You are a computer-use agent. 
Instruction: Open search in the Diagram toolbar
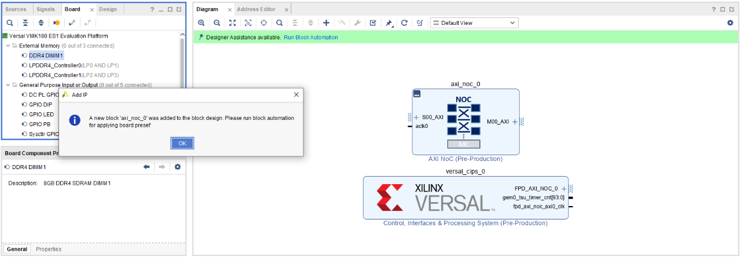[x=279, y=23]
